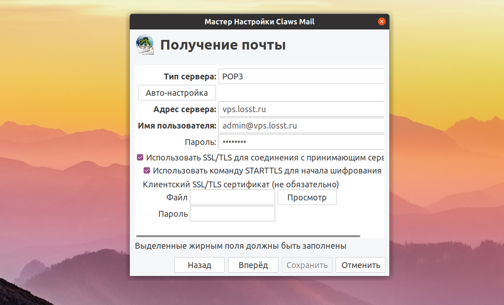This screenshot has height=305, width=504.
Task: Go back with the Назад button
Action: 199,265
